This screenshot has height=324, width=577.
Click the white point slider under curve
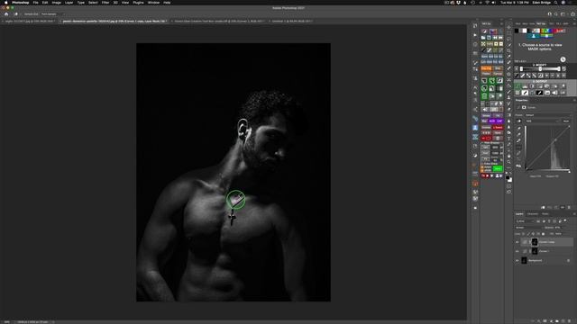tap(569, 171)
